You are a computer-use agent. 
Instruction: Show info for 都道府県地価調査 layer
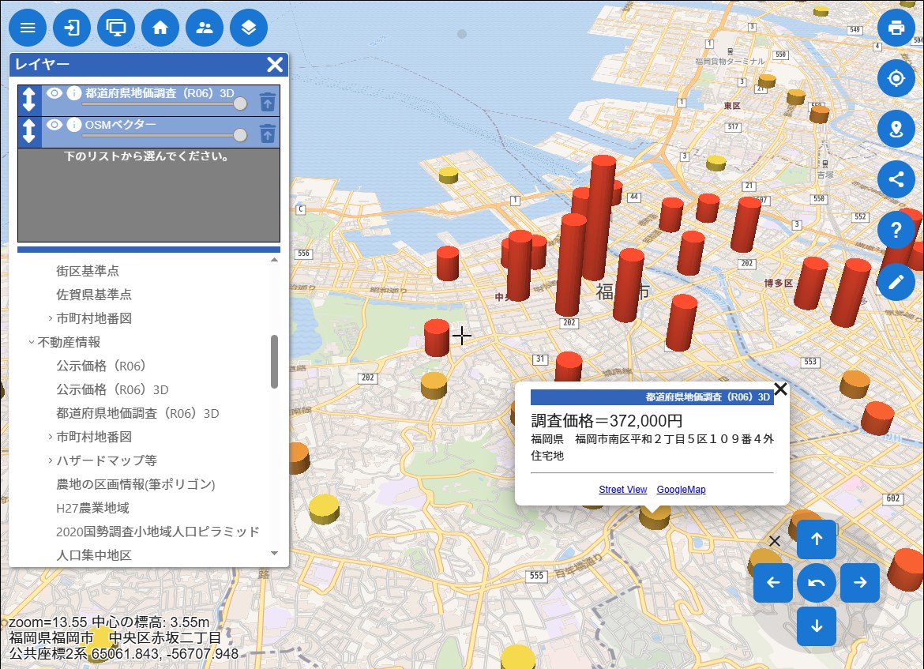tap(74, 93)
